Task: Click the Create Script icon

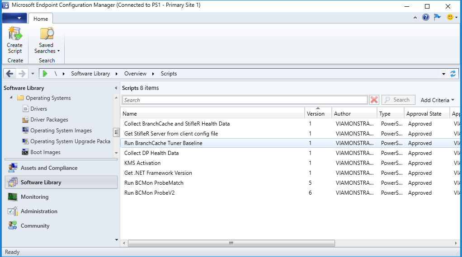Action: [15, 33]
